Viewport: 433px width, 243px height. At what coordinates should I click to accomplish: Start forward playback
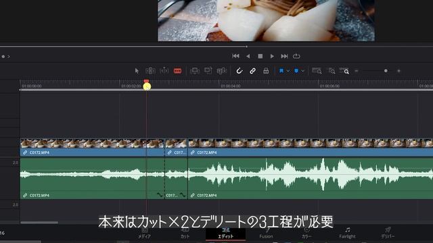(x=272, y=56)
